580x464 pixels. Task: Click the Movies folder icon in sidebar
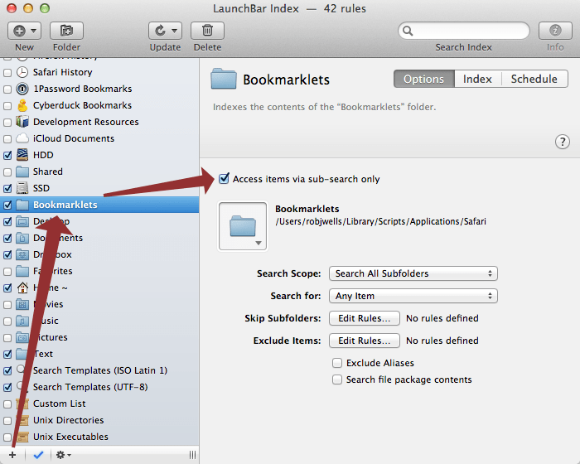click(22, 304)
